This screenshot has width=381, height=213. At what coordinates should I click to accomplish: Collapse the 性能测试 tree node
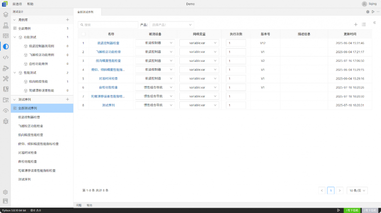point(15,73)
